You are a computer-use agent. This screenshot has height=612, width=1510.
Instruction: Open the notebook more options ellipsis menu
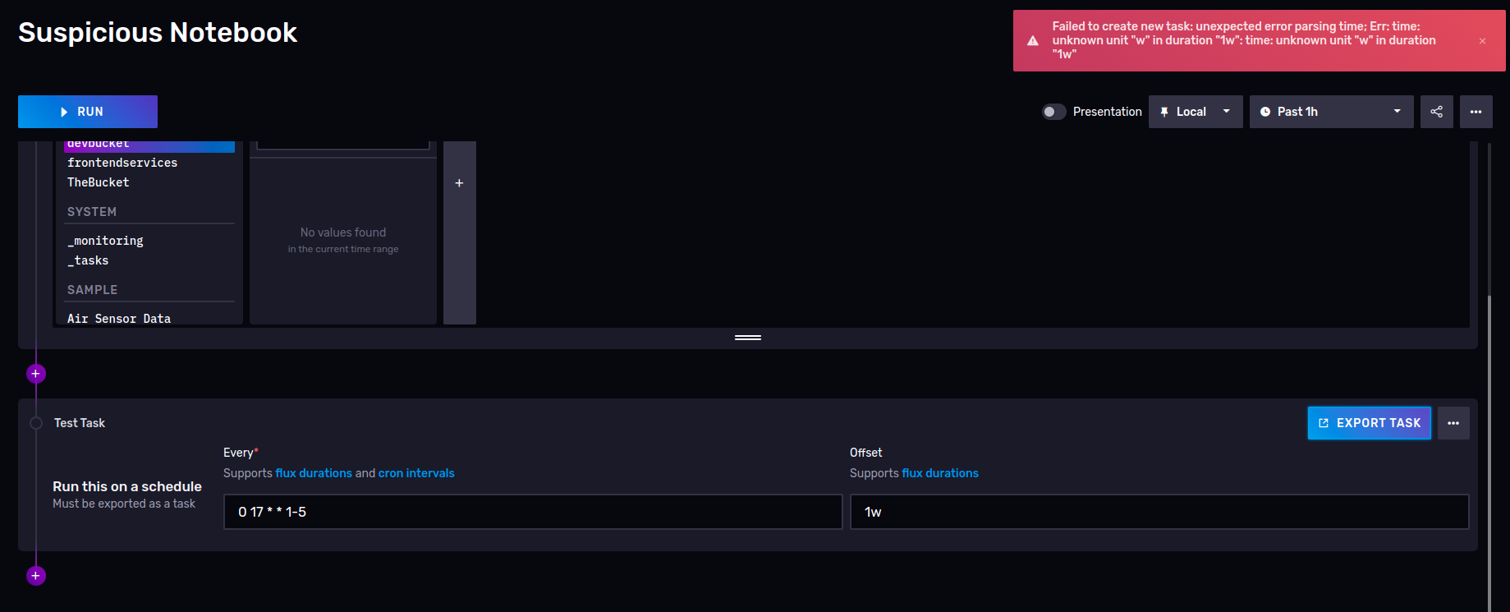click(x=1476, y=112)
